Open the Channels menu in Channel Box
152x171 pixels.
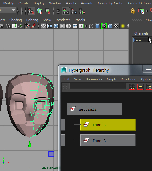[141, 33]
